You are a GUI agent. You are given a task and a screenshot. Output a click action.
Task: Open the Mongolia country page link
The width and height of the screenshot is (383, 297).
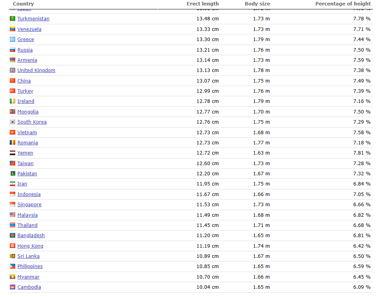click(x=28, y=112)
